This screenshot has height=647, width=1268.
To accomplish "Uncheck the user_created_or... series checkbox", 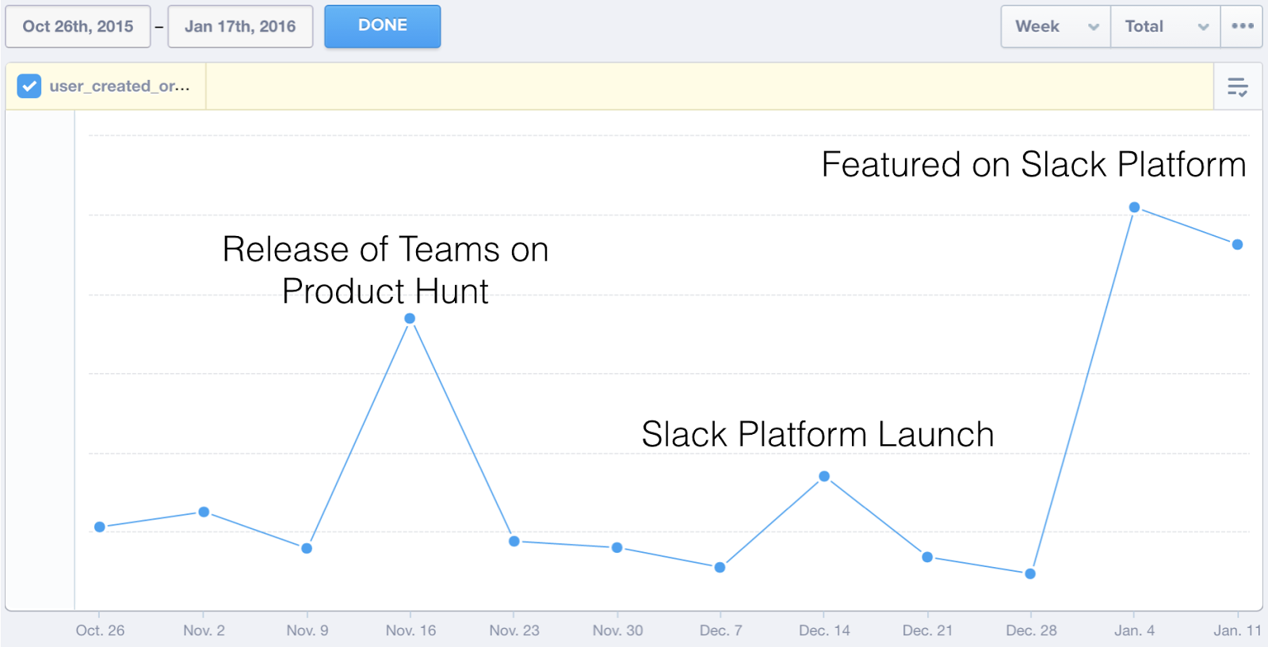I will [x=29, y=86].
